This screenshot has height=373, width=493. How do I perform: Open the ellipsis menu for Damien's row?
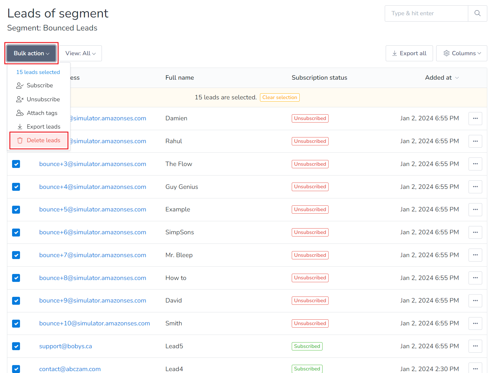(x=475, y=118)
